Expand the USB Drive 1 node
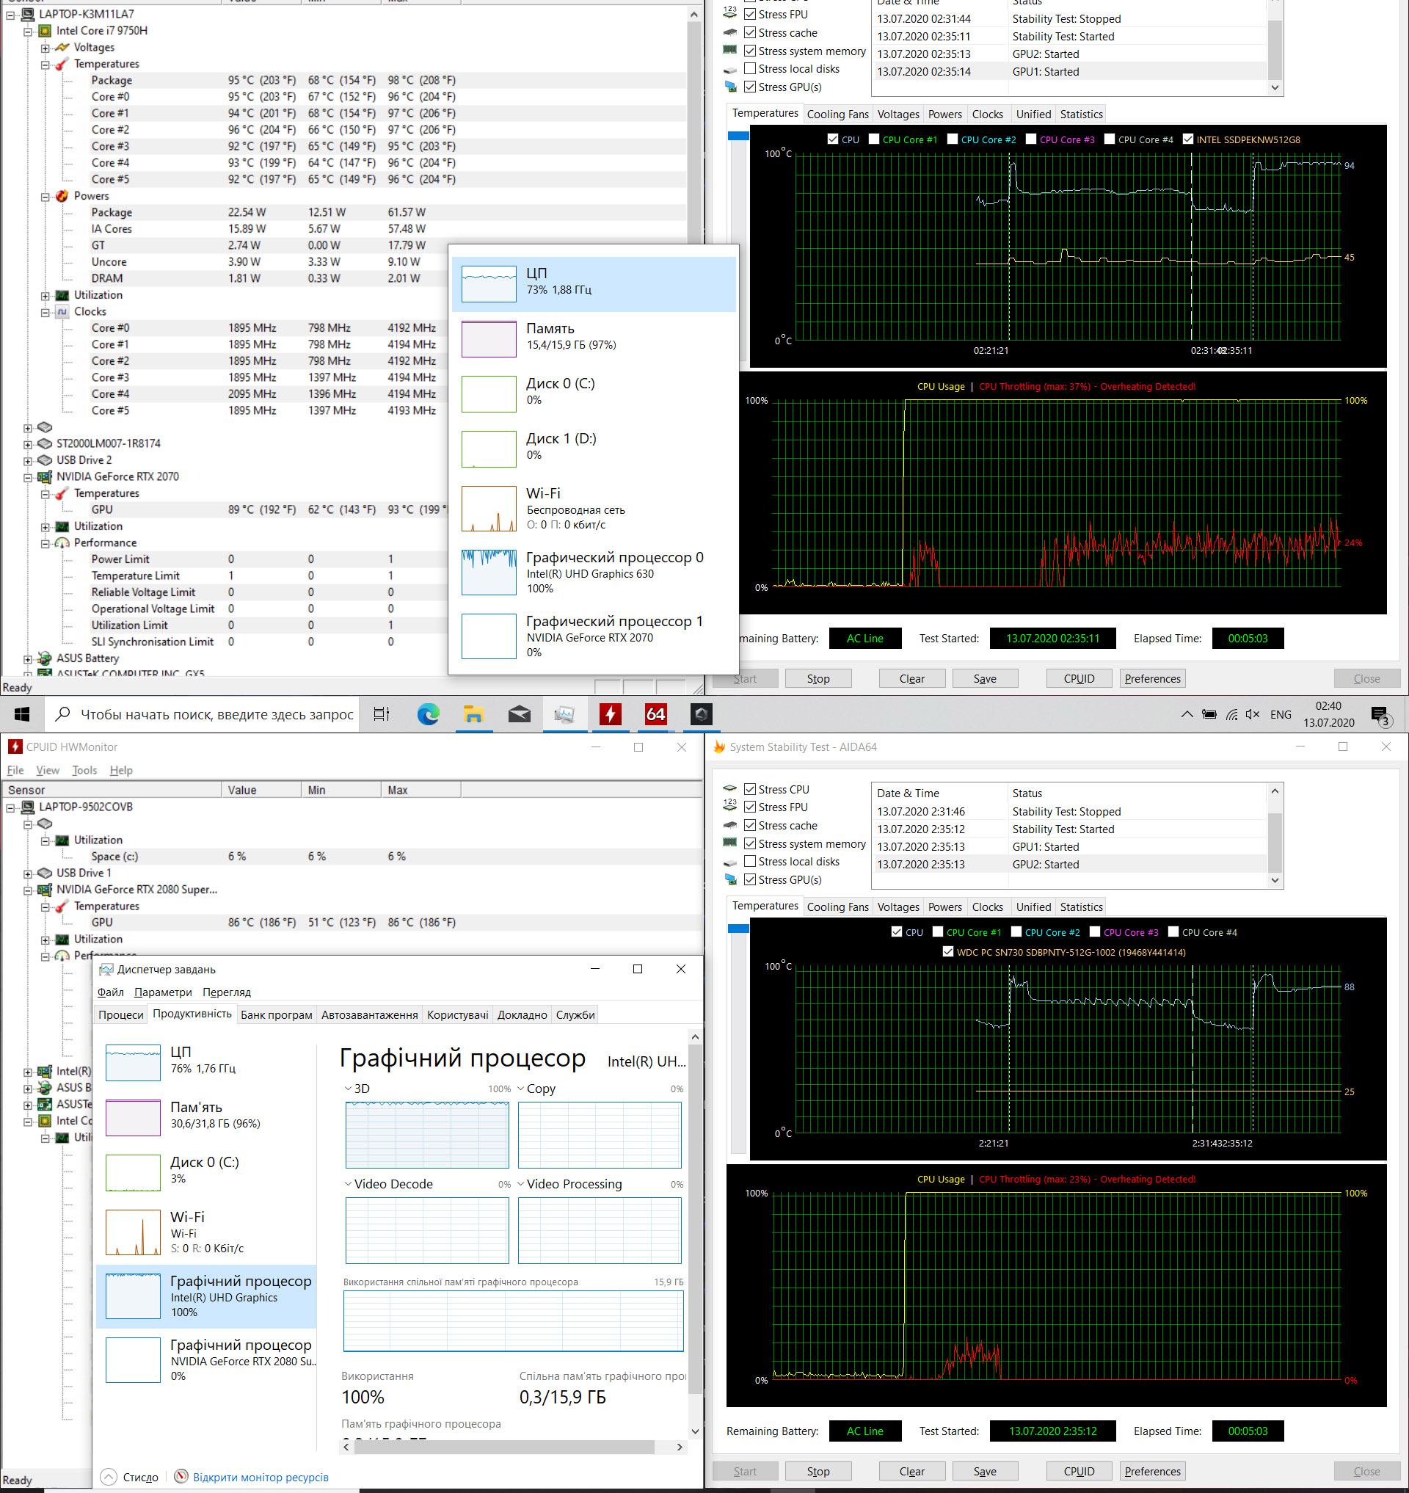The height and width of the screenshot is (1493, 1409). (28, 874)
